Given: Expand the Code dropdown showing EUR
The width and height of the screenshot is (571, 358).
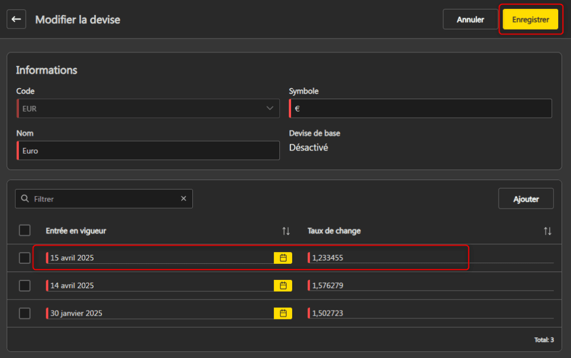Looking at the screenshot, I should click(x=148, y=109).
